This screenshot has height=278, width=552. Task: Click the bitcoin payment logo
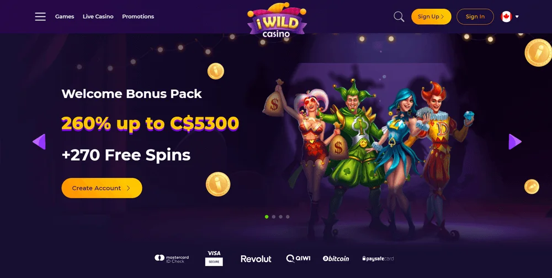pyautogui.click(x=336, y=259)
